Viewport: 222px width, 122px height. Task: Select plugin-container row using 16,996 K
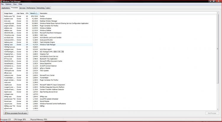(x=48, y=26)
